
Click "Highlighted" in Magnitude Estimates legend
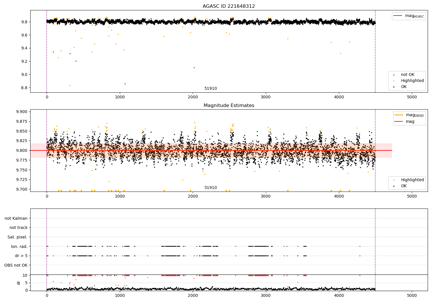[412, 180]
